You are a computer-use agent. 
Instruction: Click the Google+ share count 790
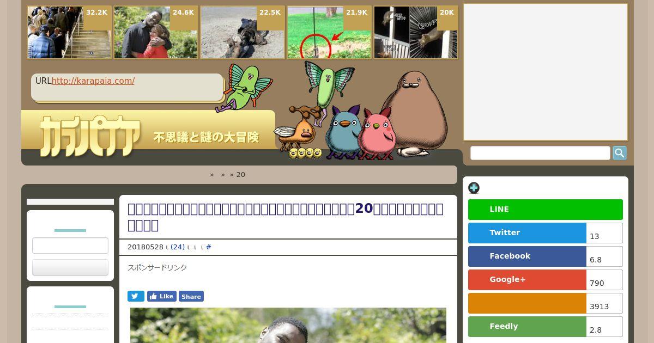(x=604, y=280)
